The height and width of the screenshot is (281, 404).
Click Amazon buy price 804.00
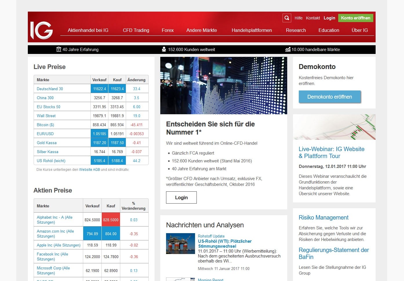(111, 234)
